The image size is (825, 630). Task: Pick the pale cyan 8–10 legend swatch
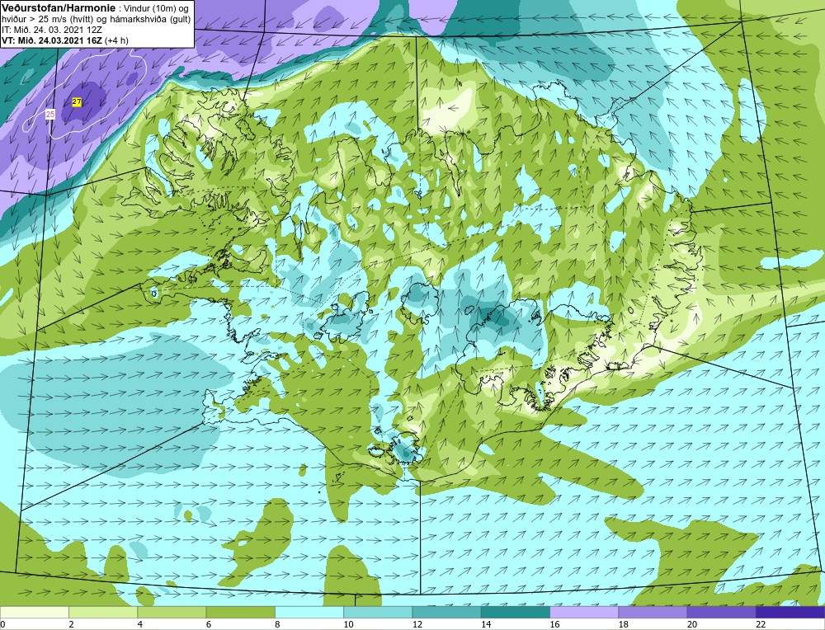pyautogui.click(x=309, y=612)
